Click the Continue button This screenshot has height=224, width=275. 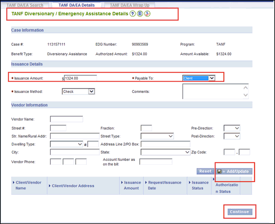(240, 212)
